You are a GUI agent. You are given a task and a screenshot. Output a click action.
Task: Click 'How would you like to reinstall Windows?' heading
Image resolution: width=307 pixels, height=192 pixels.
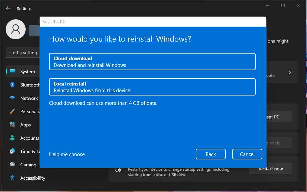point(120,39)
